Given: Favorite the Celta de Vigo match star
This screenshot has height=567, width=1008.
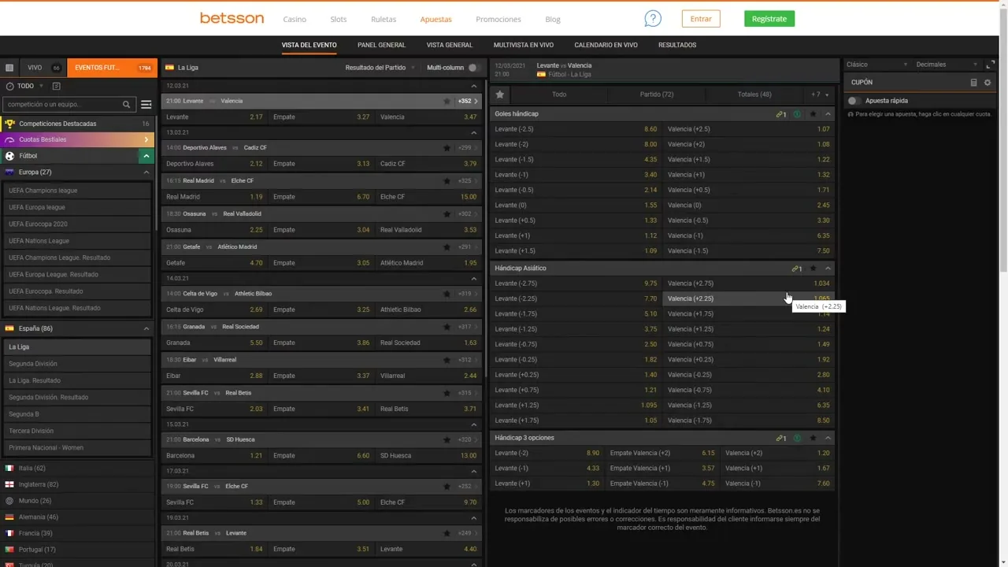Looking at the screenshot, I should pos(447,294).
